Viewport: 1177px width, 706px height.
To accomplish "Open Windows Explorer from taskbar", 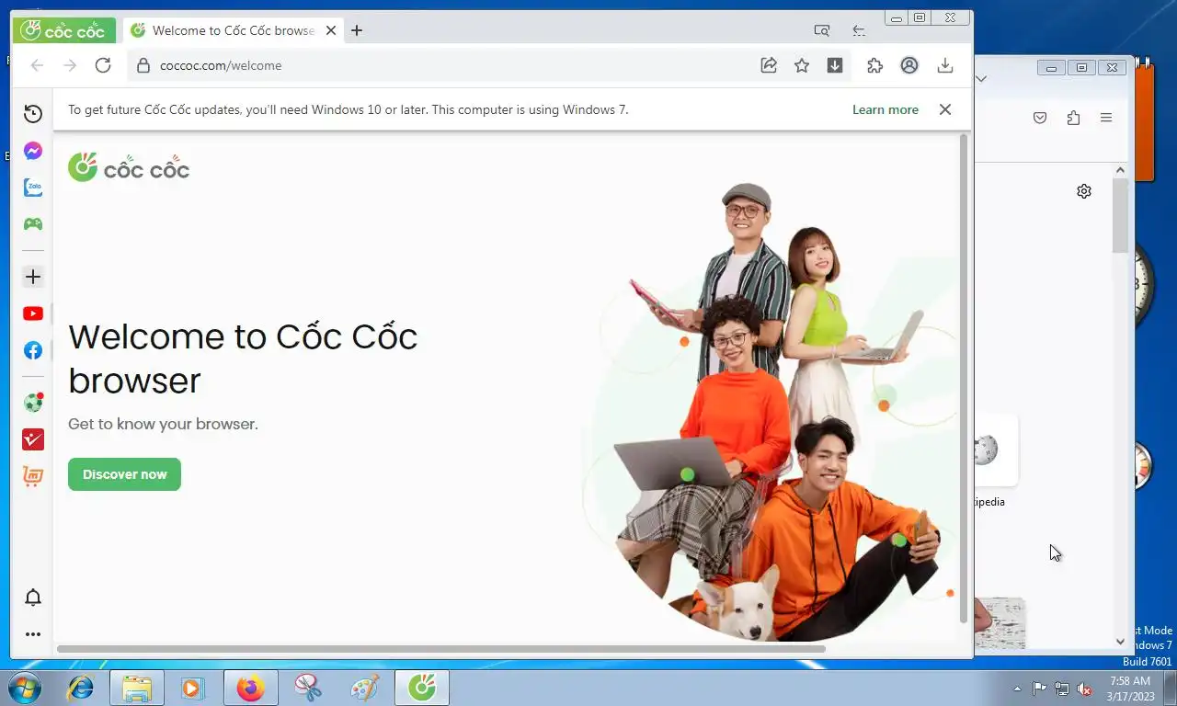I will 137,688.
